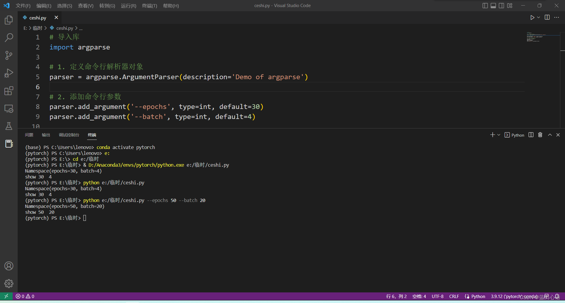Run Python file with play button
The height and width of the screenshot is (303, 565).
tap(532, 18)
